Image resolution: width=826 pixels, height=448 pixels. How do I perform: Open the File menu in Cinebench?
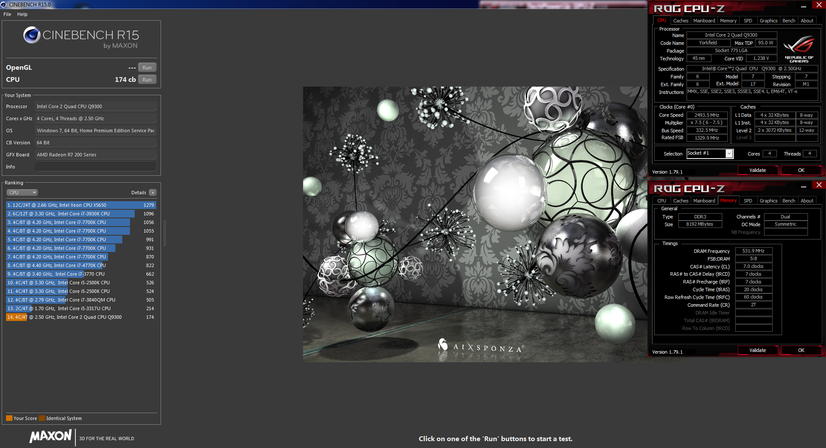7,14
